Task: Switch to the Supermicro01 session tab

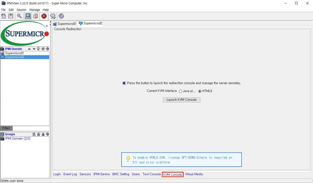Action: 64,24
